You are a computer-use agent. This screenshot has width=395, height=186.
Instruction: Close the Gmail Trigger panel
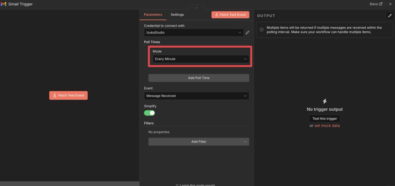pos(390,4)
